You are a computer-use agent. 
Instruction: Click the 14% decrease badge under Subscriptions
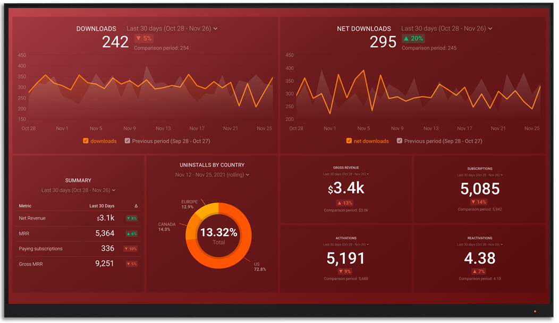pyautogui.click(x=480, y=202)
